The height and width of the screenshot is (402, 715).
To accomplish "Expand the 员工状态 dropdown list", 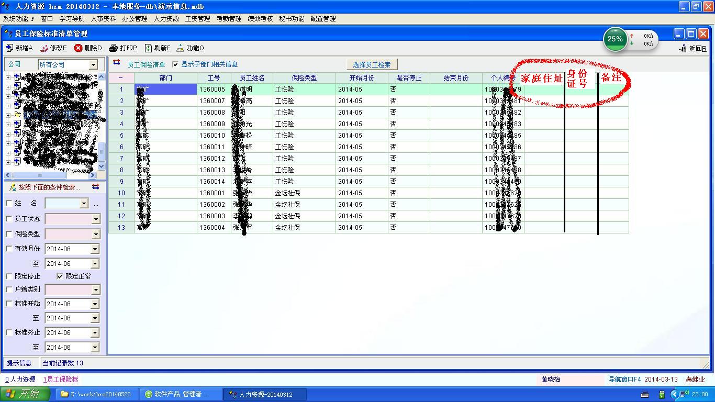I will pos(96,219).
